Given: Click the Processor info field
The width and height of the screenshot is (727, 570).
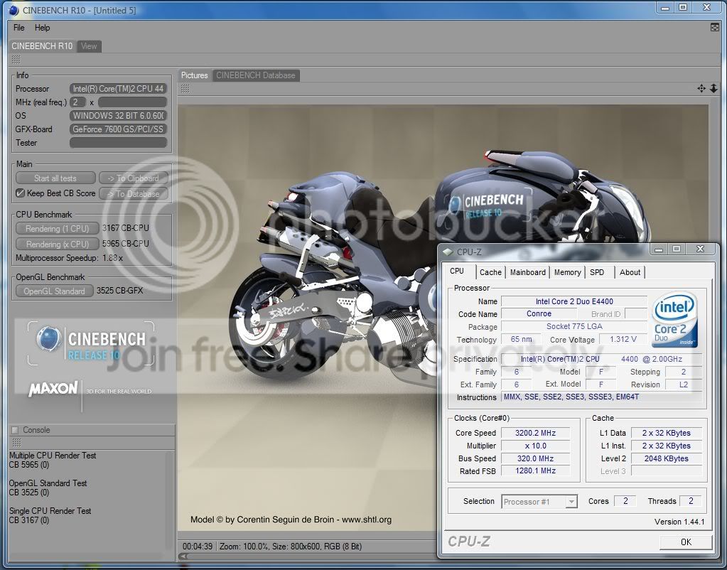Looking at the screenshot, I should pyautogui.click(x=118, y=89).
